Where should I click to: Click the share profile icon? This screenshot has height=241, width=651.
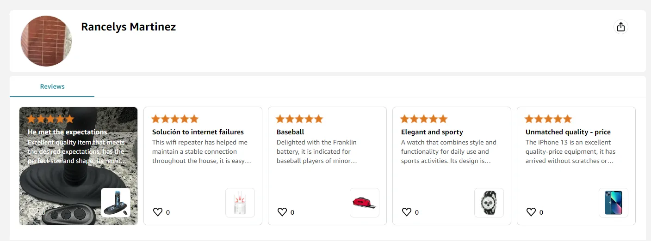tap(621, 27)
